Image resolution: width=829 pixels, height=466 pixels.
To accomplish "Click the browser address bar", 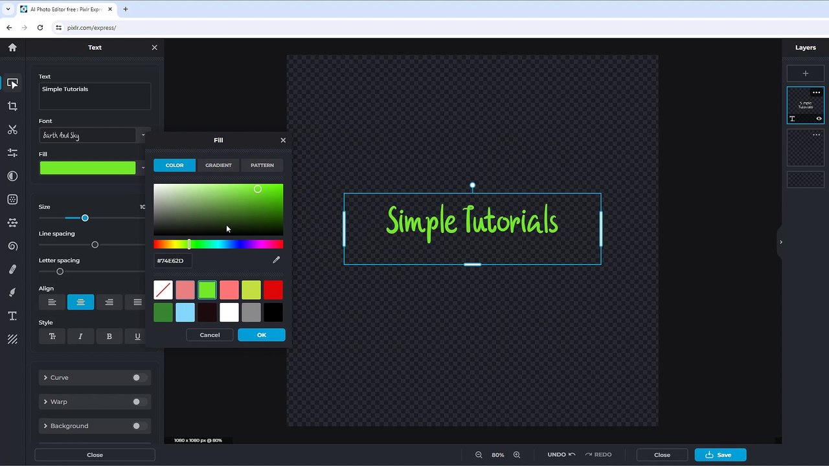I will 414,28.
